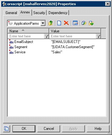Click the copy documents toolbar icon
The width and height of the screenshot is (112, 135).
84,23
